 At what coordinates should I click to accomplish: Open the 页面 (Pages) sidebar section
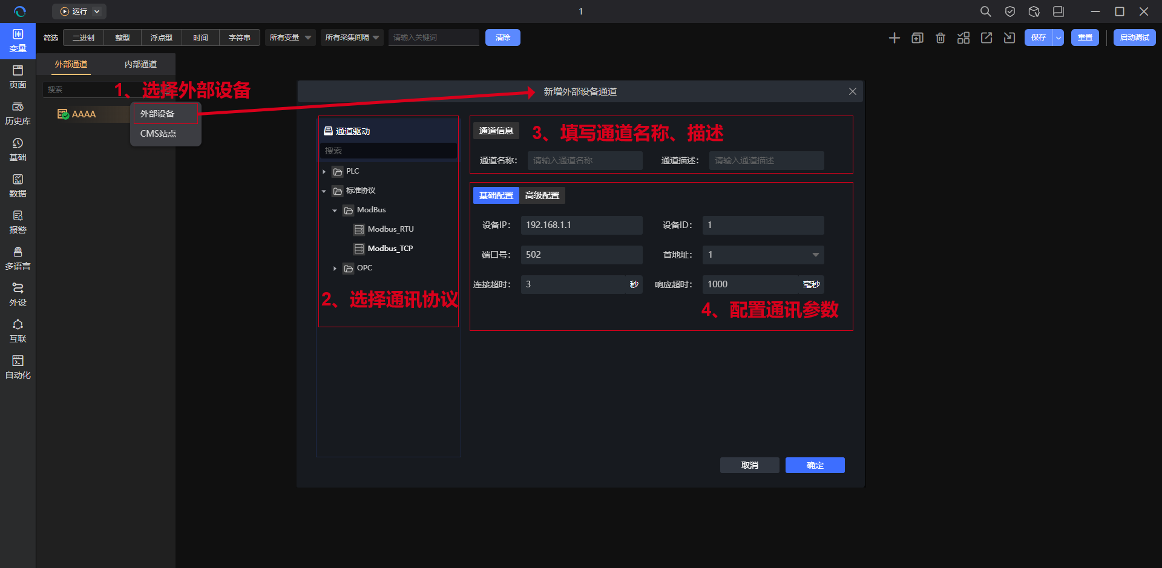pos(18,77)
